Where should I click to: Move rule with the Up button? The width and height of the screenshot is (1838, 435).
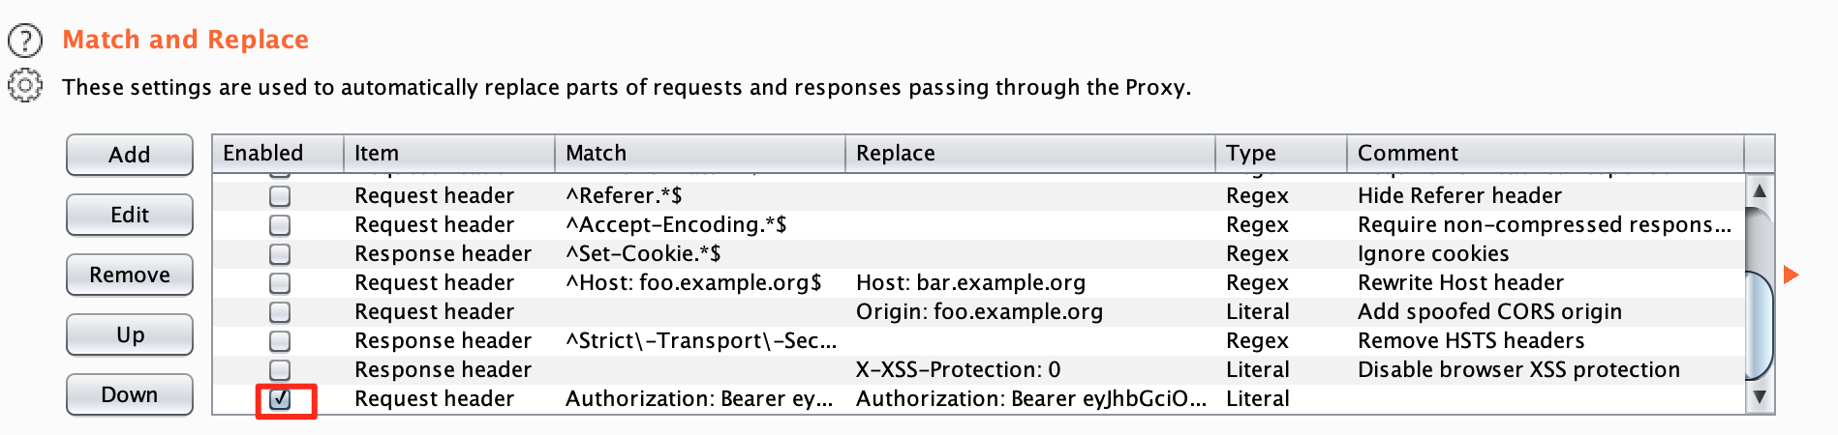point(130,334)
